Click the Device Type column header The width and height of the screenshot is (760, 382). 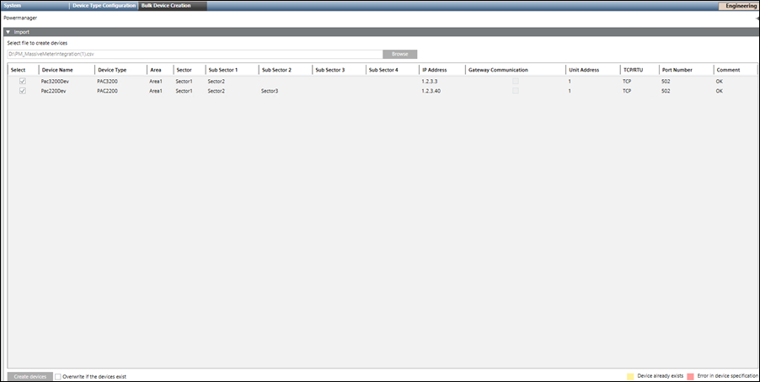pyautogui.click(x=112, y=70)
